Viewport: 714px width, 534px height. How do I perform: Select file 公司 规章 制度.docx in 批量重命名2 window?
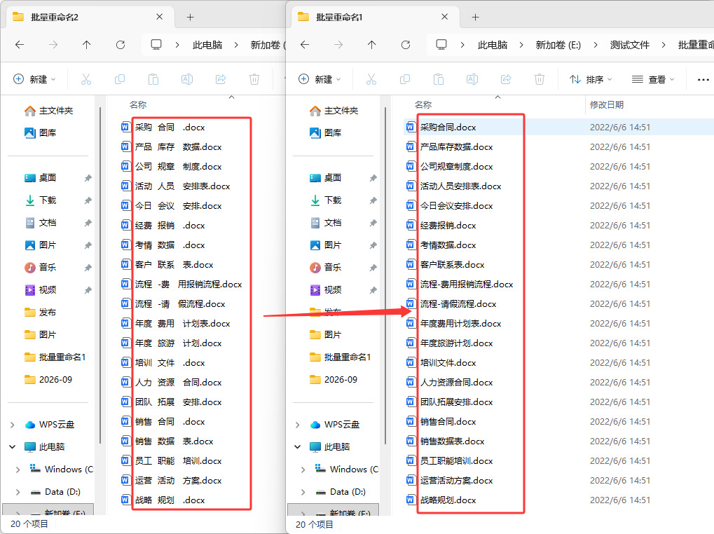[178, 167]
